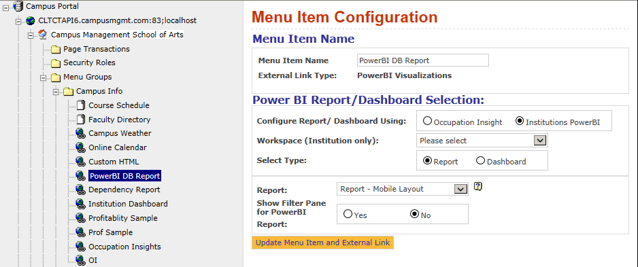Select Institution Dashboard in the tree
The width and height of the screenshot is (638, 267).
point(128,204)
